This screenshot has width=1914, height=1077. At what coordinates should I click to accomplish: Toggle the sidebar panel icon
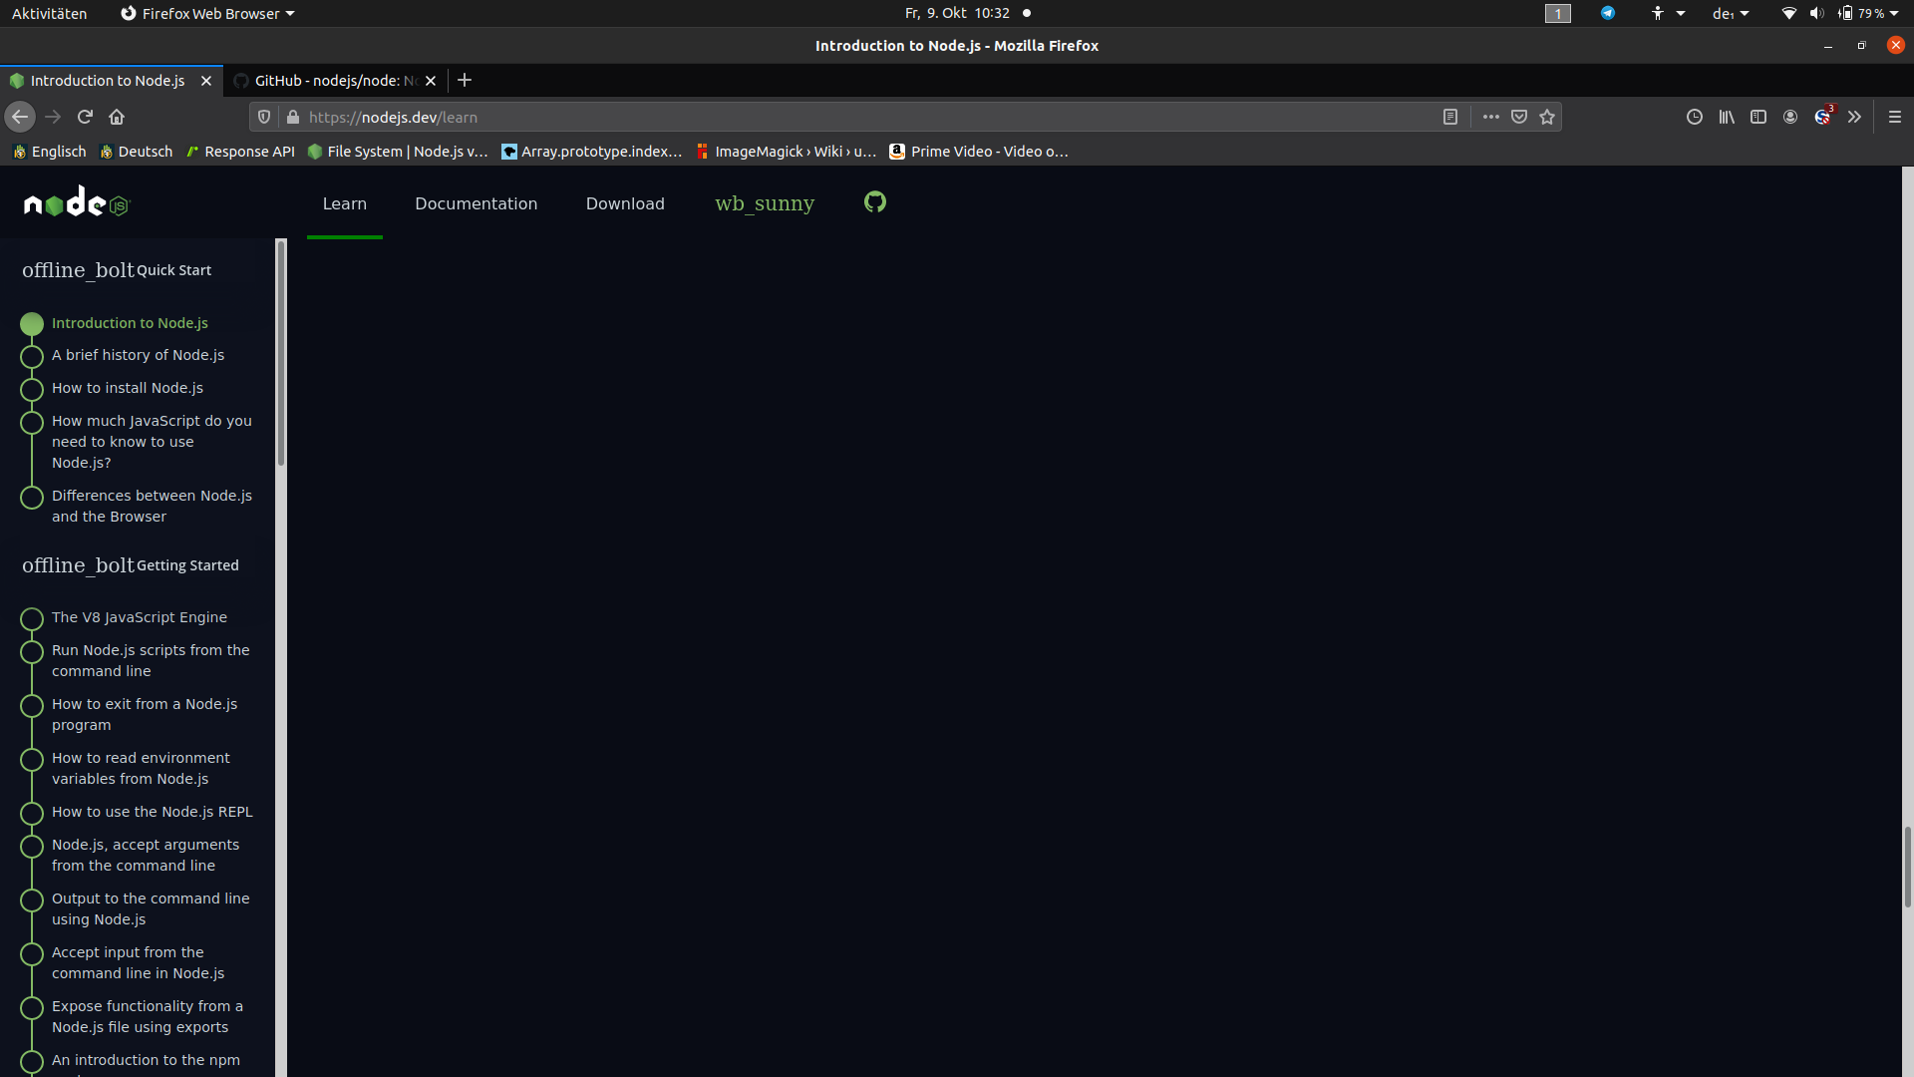pos(1757,117)
